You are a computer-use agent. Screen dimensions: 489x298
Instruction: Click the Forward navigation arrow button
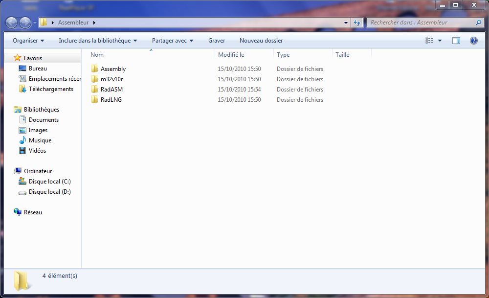[25, 23]
